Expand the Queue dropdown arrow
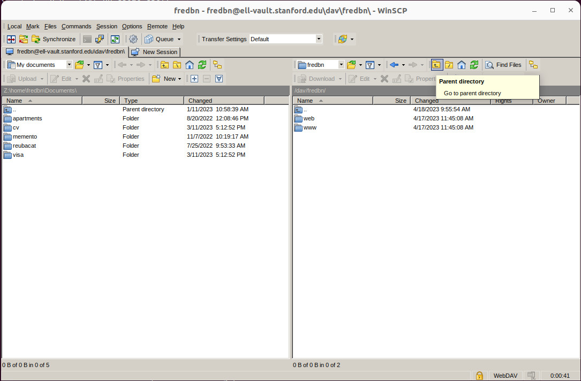 (179, 39)
